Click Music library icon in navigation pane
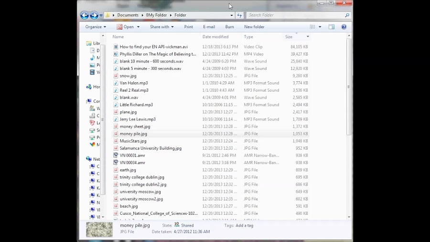This screenshot has height=242, width=430. tap(92, 57)
